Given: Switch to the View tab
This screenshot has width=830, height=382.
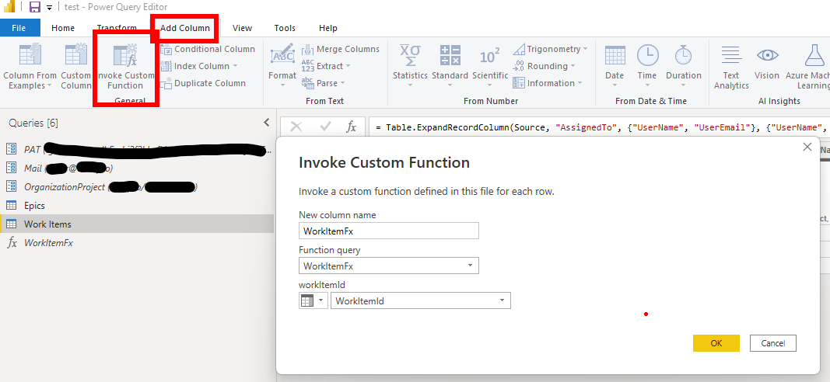Looking at the screenshot, I should (243, 28).
